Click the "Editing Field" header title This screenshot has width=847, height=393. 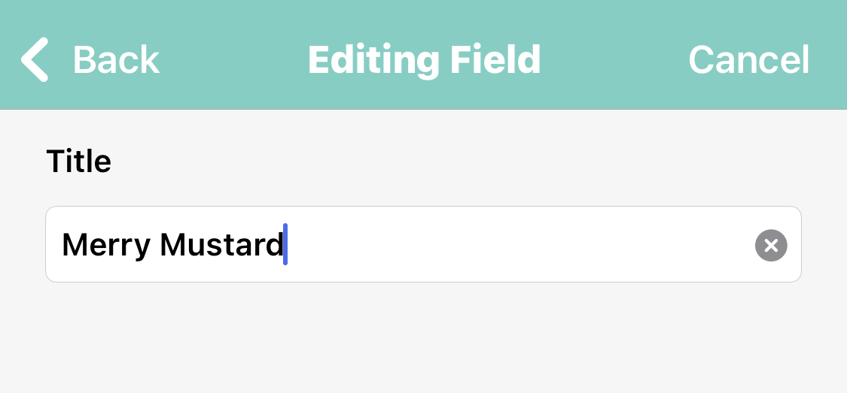424,60
